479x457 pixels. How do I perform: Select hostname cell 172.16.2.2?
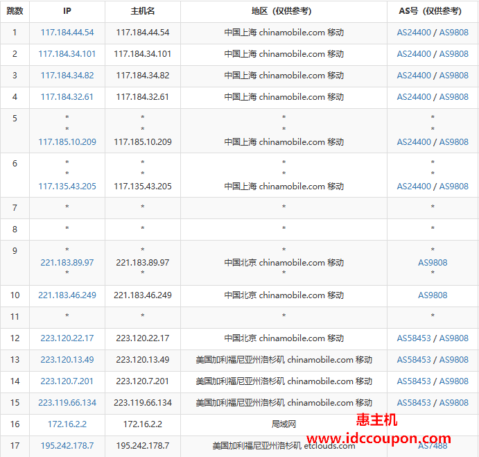point(143,424)
